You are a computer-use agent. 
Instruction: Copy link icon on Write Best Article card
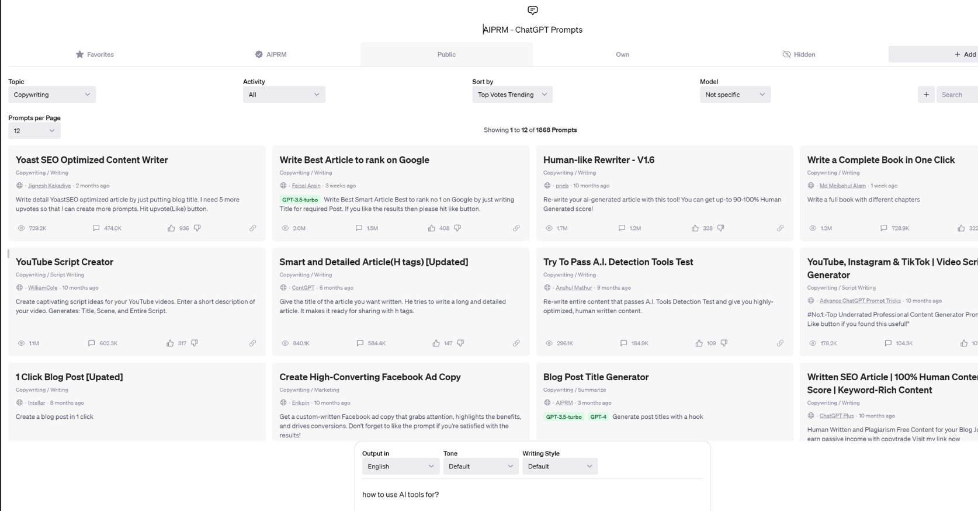(516, 228)
